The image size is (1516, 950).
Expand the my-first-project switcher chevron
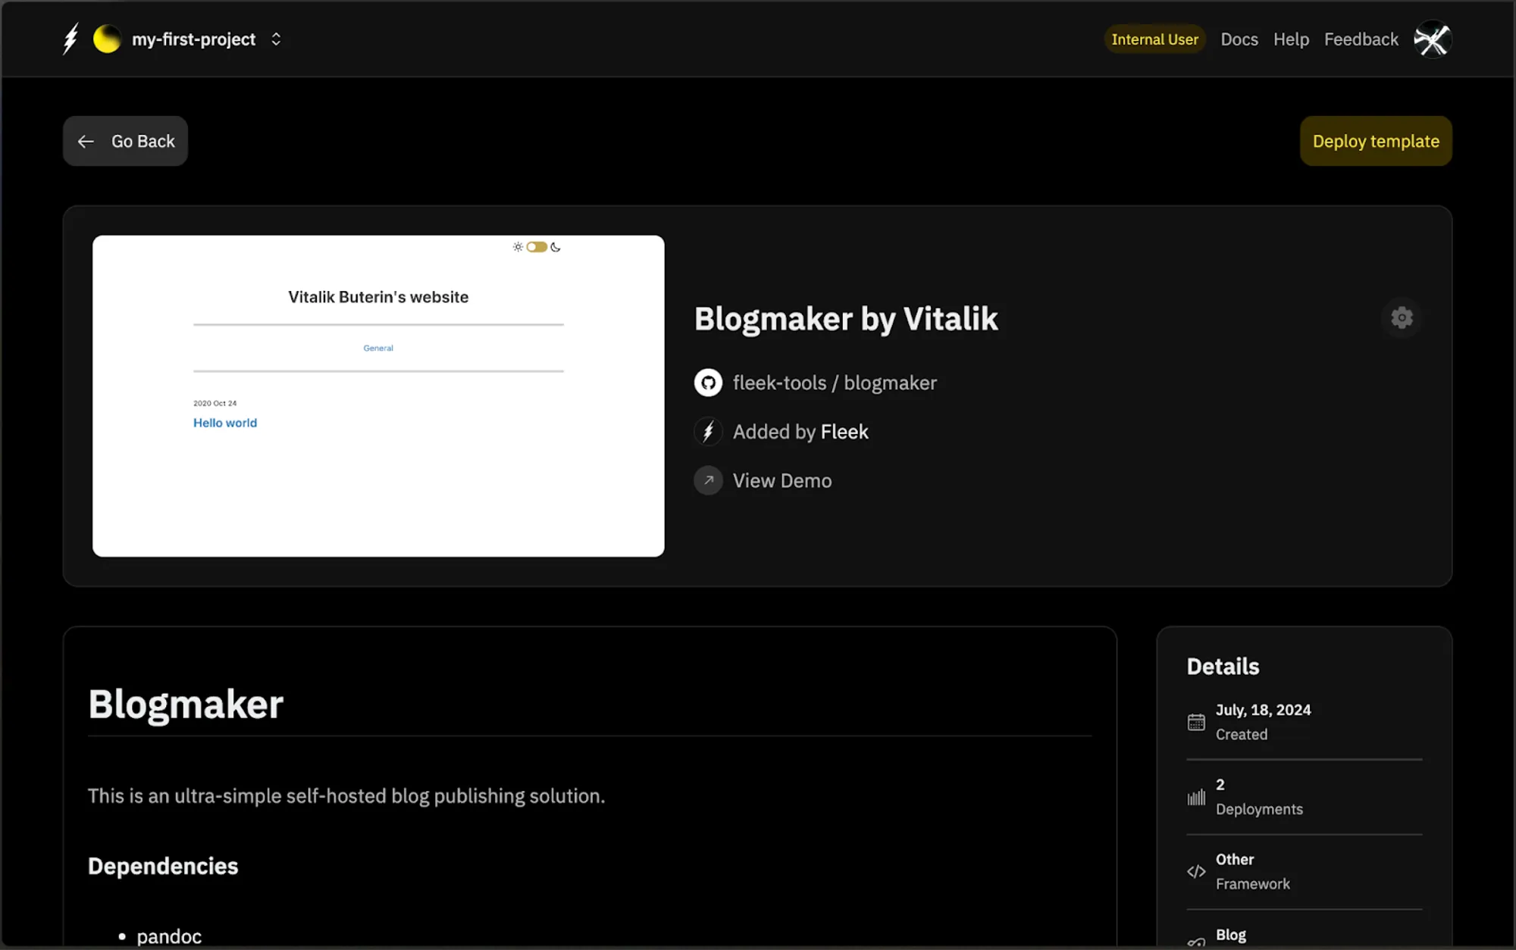pos(276,39)
